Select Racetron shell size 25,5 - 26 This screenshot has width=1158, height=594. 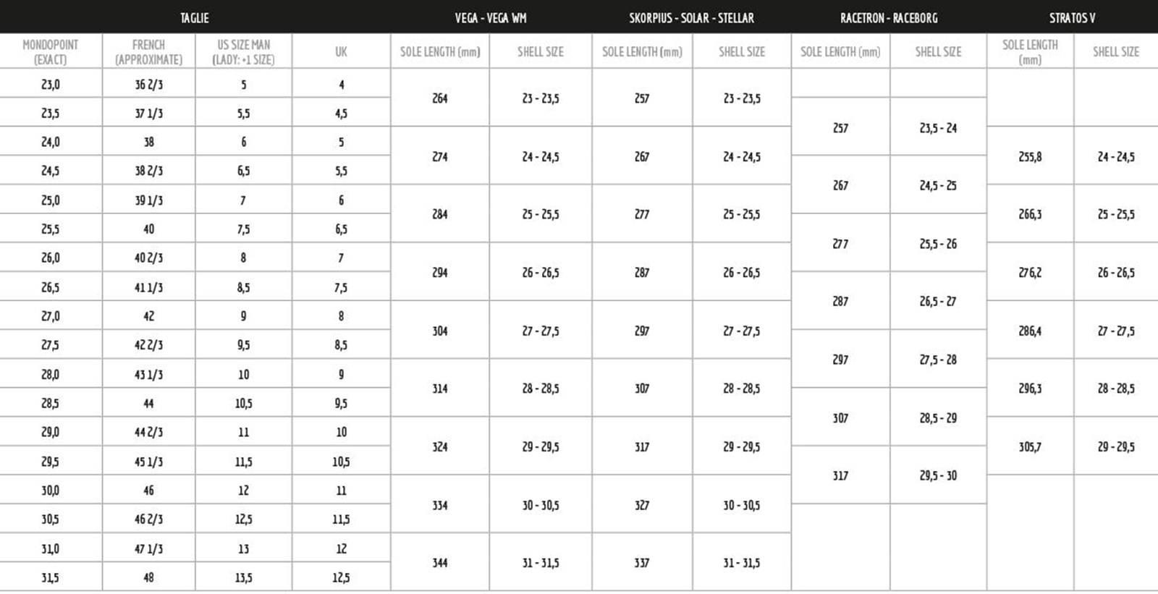[938, 244]
